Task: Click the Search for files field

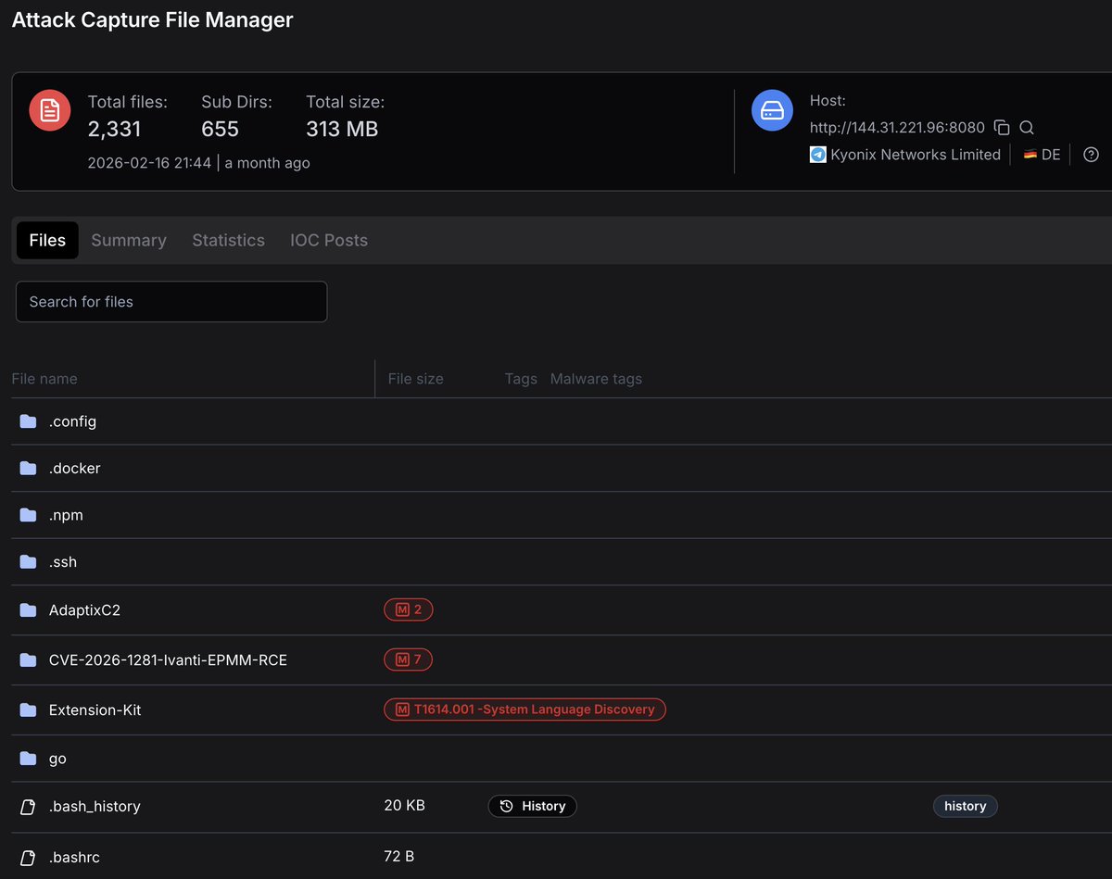Action: [x=171, y=302]
